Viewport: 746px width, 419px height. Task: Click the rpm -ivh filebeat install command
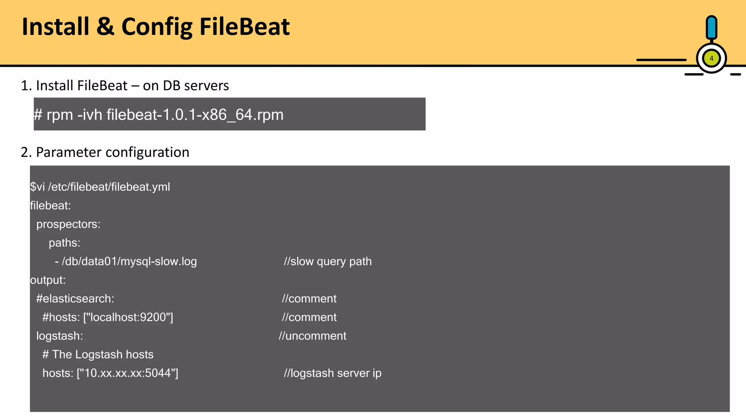pos(158,115)
